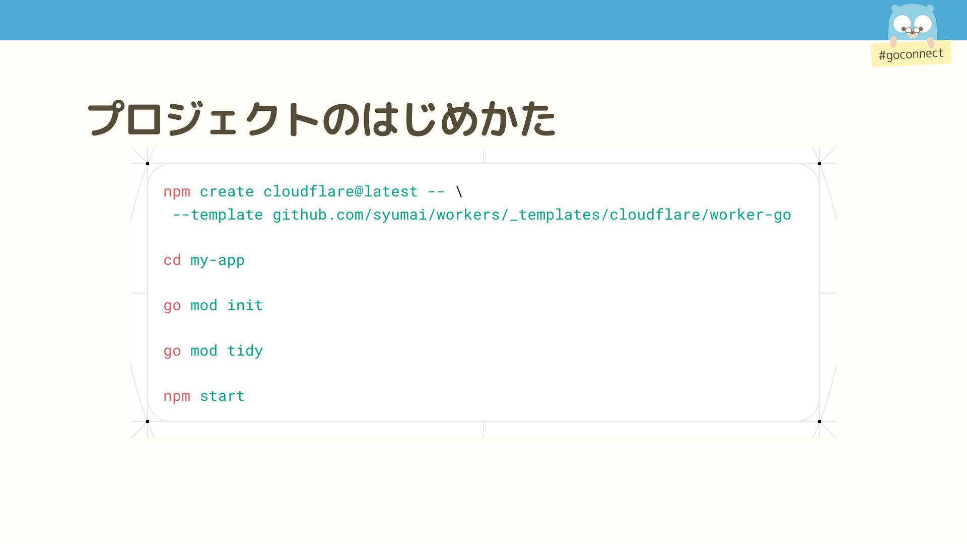Click the bottom-left corner handle of code box
The width and height of the screenshot is (967, 544).
(x=148, y=422)
